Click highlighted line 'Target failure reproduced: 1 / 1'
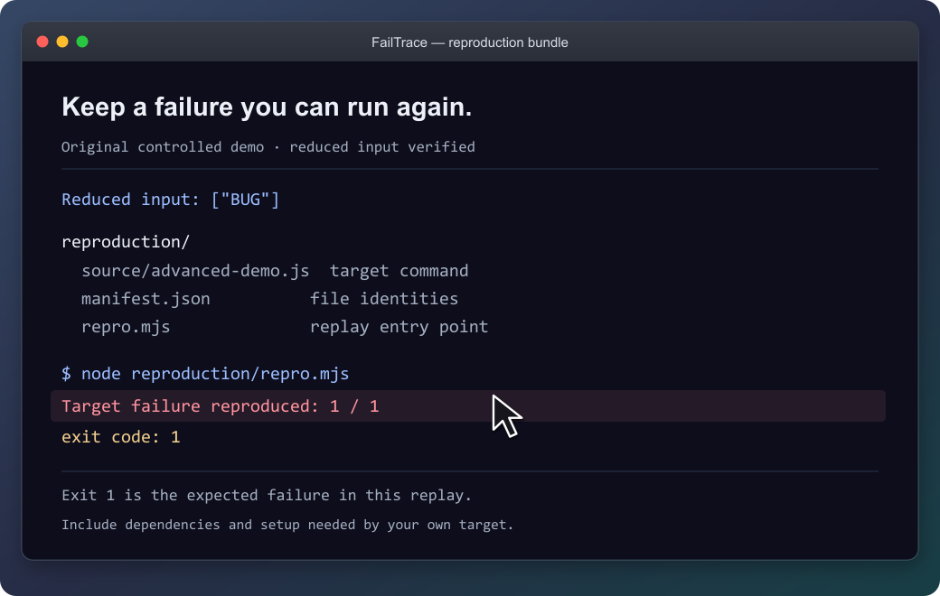The width and height of the screenshot is (940, 596). (x=467, y=406)
